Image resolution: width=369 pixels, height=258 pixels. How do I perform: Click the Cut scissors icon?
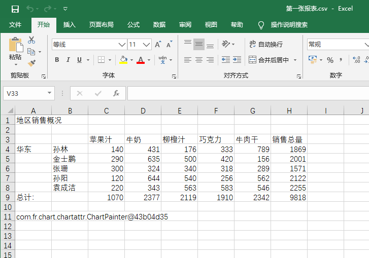pos(31,40)
